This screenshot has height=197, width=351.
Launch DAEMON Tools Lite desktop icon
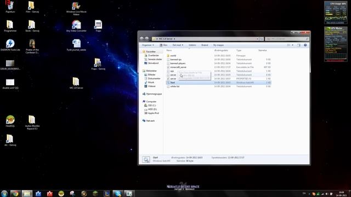click(10, 45)
